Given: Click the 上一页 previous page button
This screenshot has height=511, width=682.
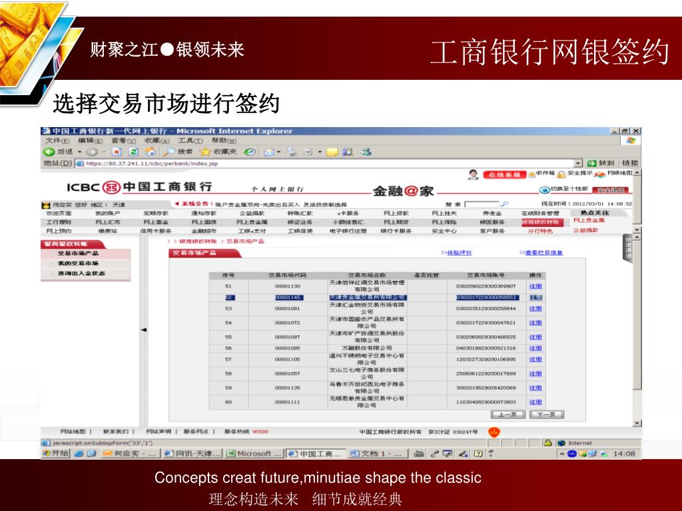Looking at the screenshot, I should 508,415.
